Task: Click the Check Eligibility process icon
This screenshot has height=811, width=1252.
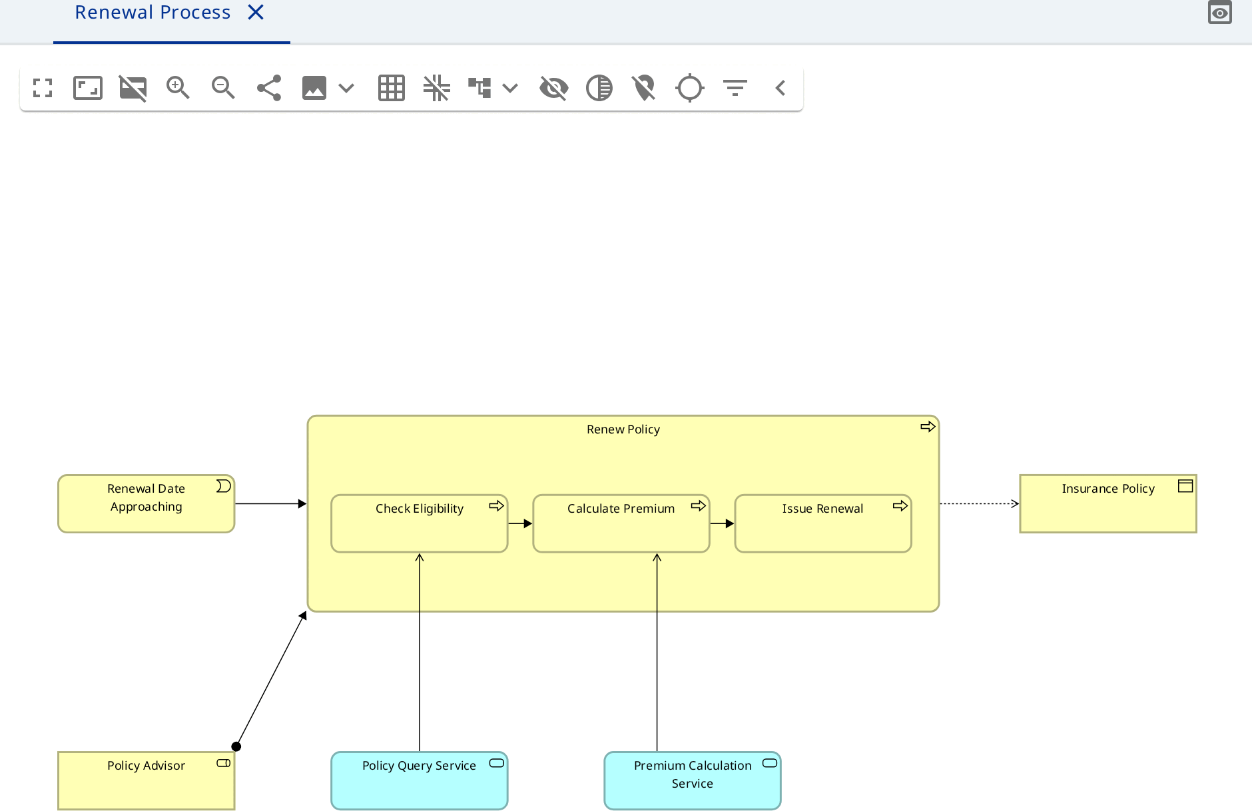Action: click(x=497, y=506)
